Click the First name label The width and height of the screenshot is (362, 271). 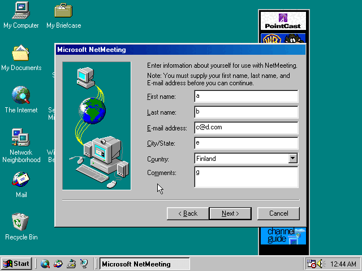(x=161, y=97)
